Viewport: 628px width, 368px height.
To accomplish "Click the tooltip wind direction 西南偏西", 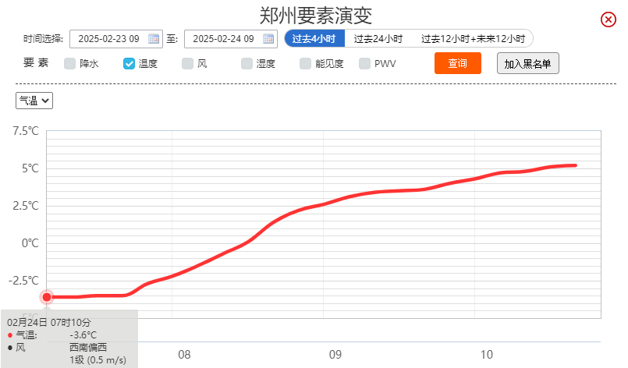I will 88,348.
